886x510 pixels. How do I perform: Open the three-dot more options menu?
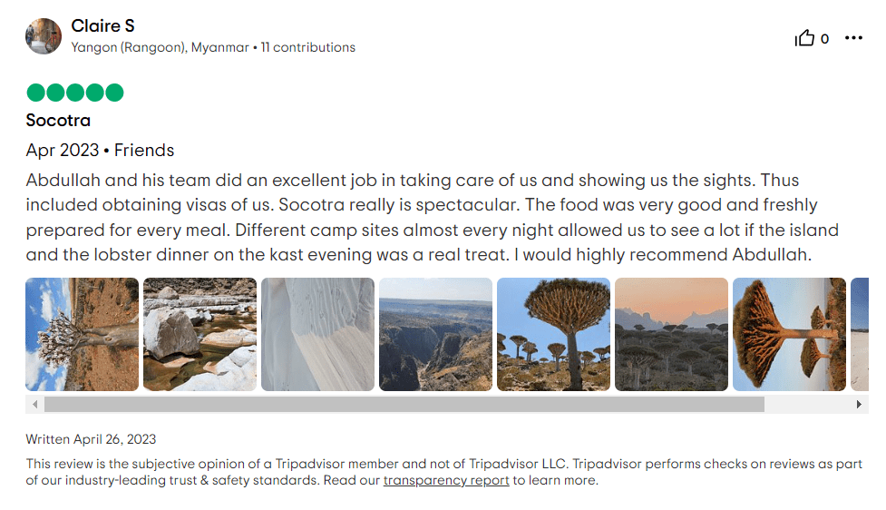point(853,38)
